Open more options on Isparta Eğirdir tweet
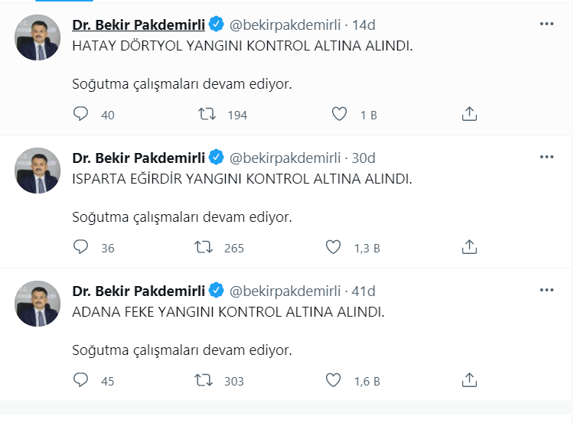This screenshot has height=423, width=587. tap(546, 158)
